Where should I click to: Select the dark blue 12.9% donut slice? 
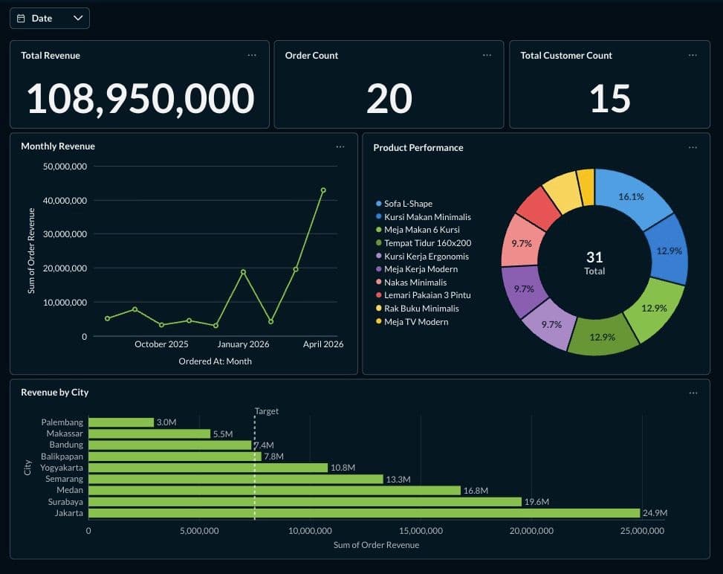click(668, 251)
